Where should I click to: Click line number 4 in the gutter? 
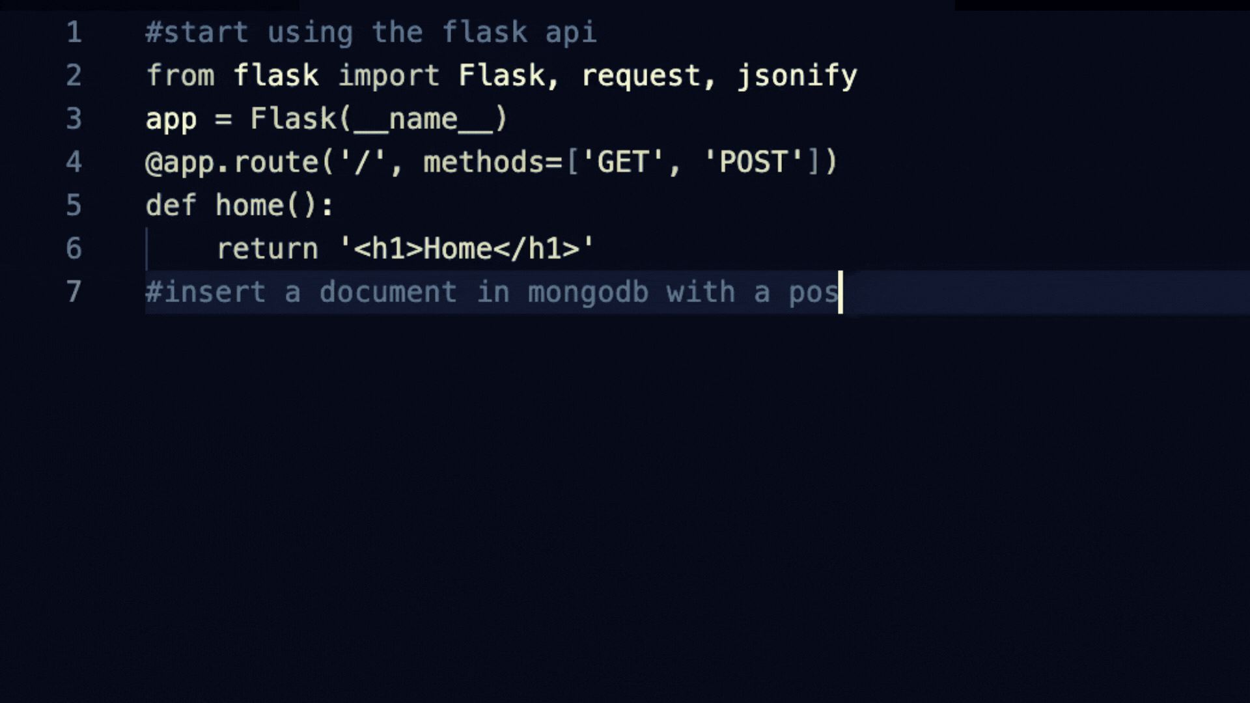pos(74,162)
